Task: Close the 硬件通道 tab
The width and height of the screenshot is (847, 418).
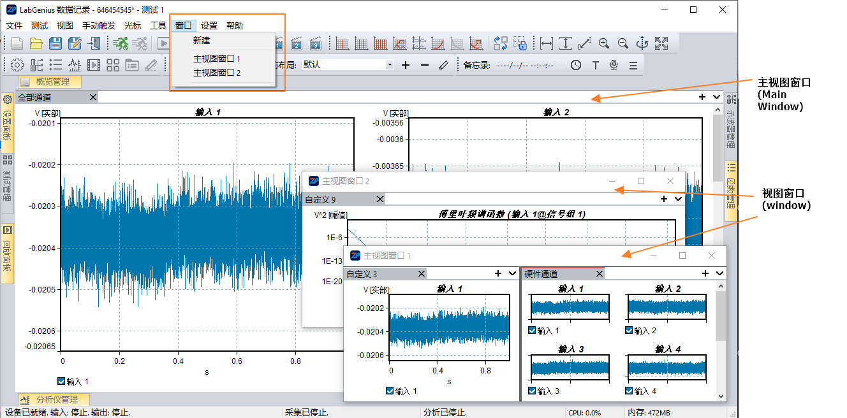Action: [600, 274]
